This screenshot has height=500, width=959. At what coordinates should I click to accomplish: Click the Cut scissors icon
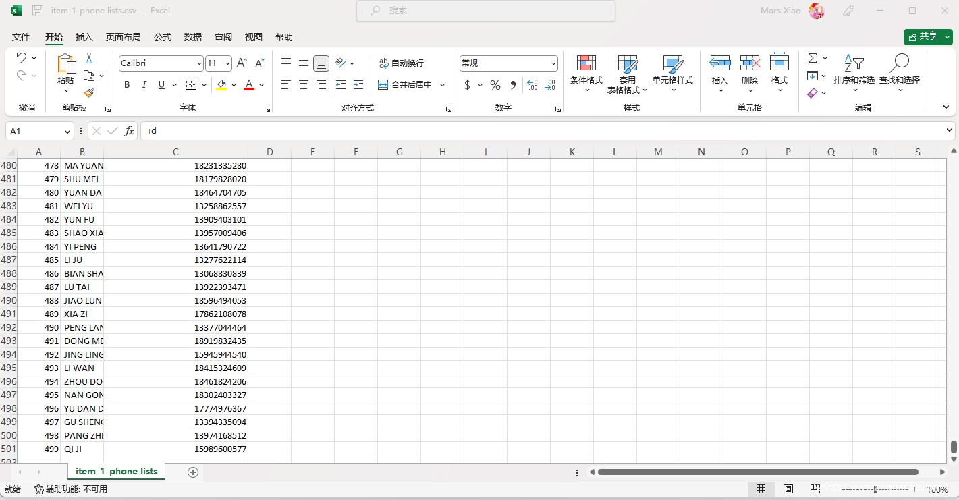[x=89, y=59]
